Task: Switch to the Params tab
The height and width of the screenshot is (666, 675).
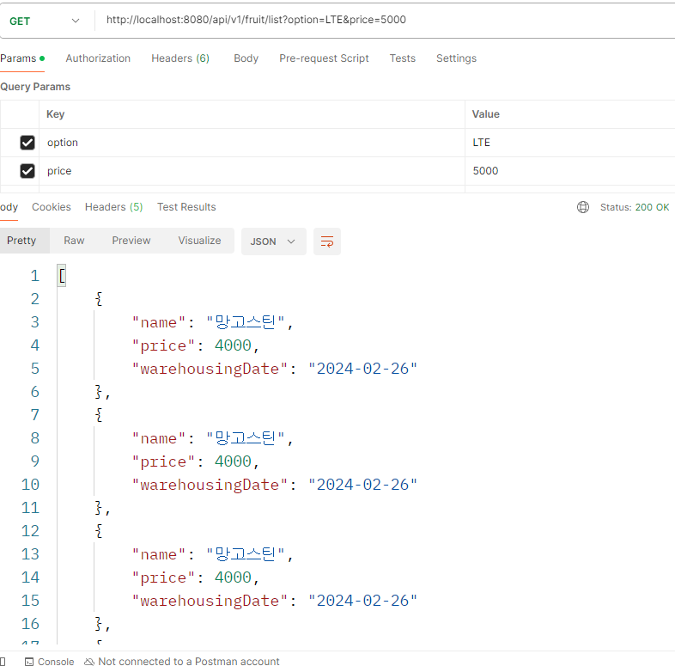Action: [x=22, y=58]
